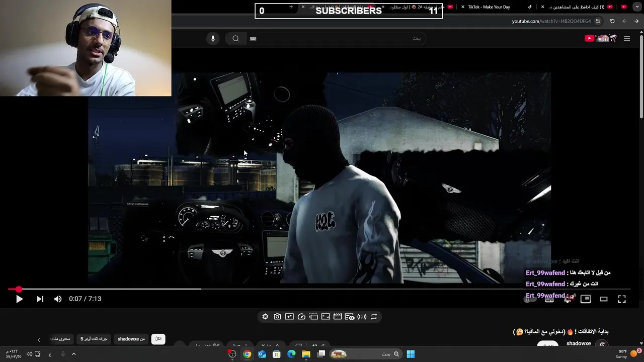The height and width of the screenshot is (362, 644).
Task: Toggle the loop video icon
Action: (x=374, y=317)
